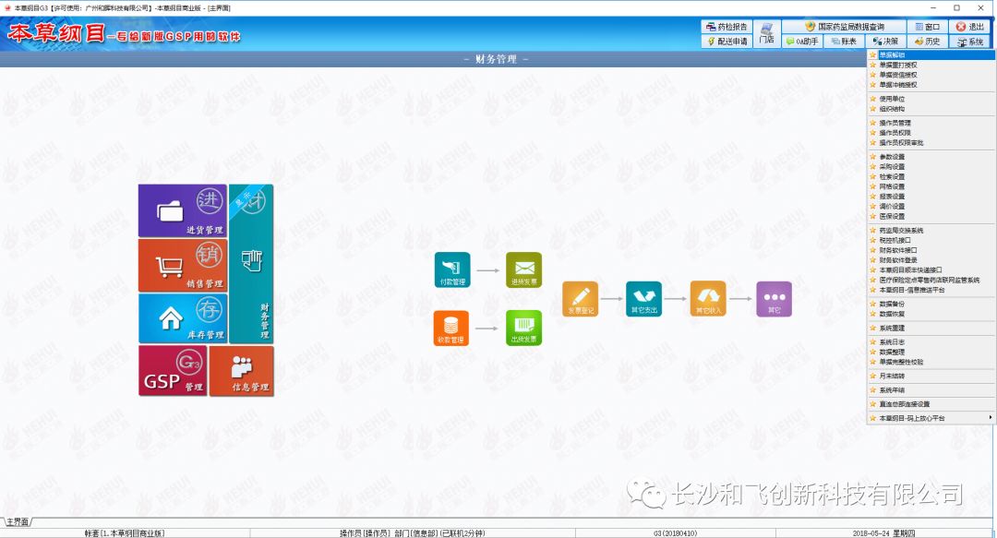Open 医保设置 menu item
Image resolution: width=997 pixels, height=538 pixels.
pyautogui.click(x=931, y=216)
